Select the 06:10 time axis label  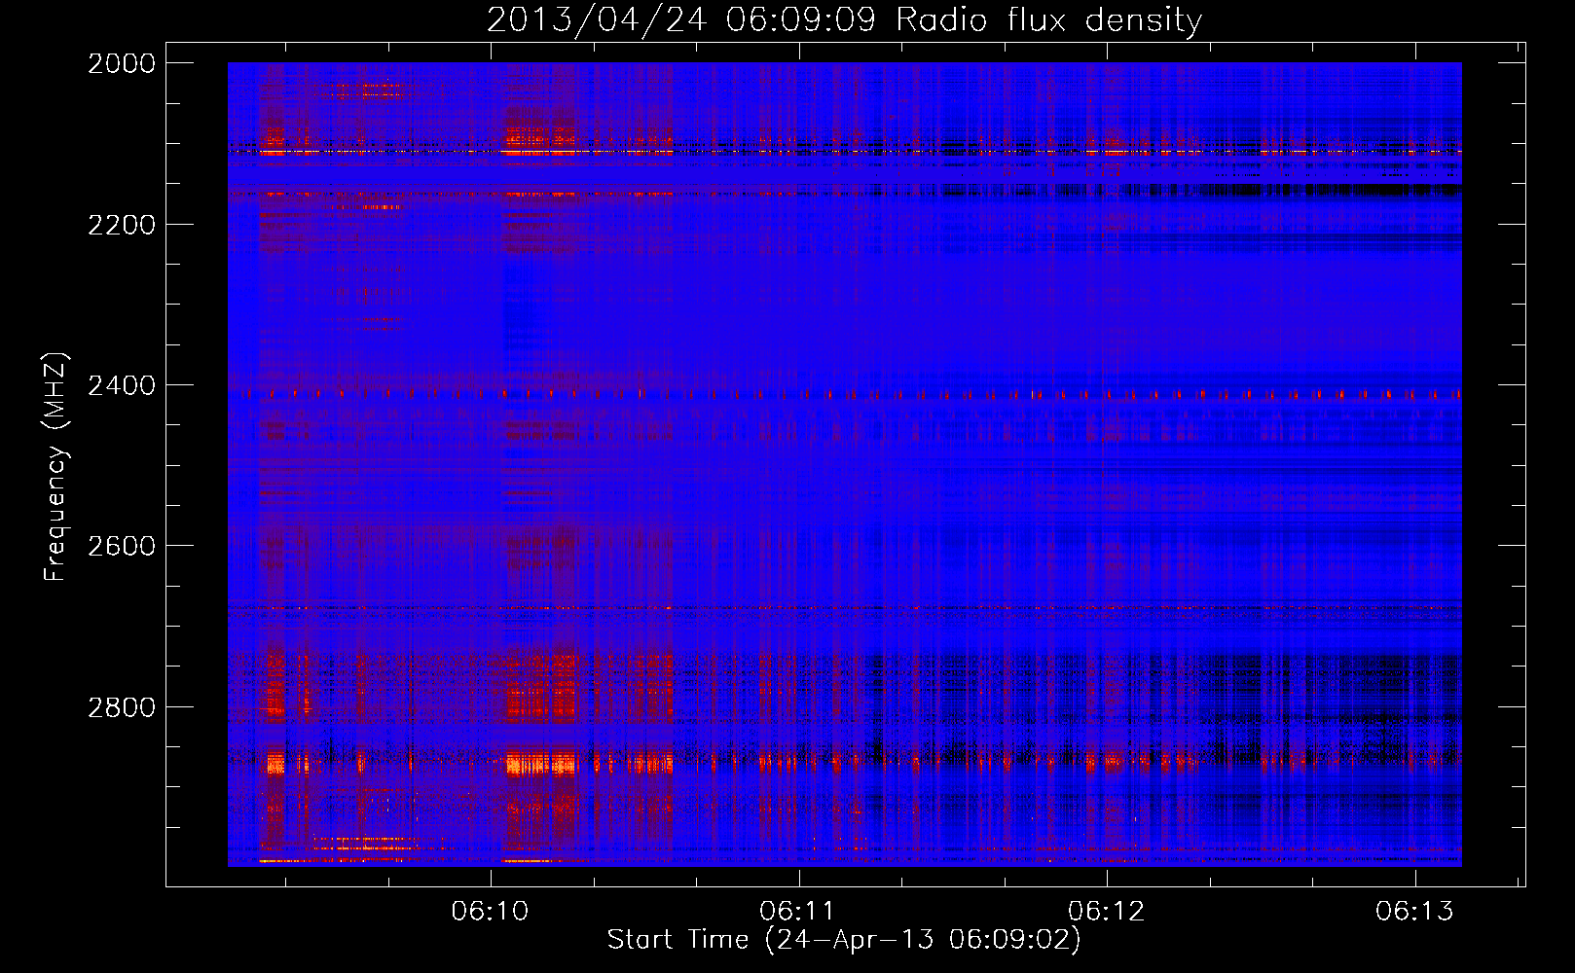click(490, 911)
